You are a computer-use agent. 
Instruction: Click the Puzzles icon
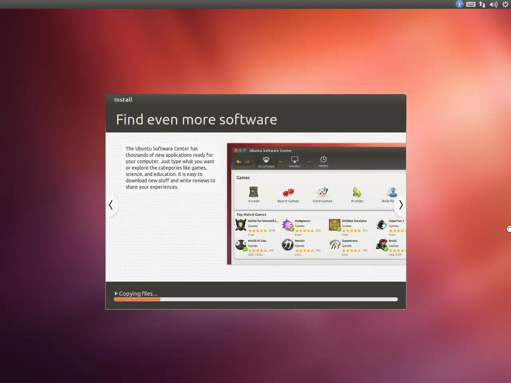(x=357, y=192)
